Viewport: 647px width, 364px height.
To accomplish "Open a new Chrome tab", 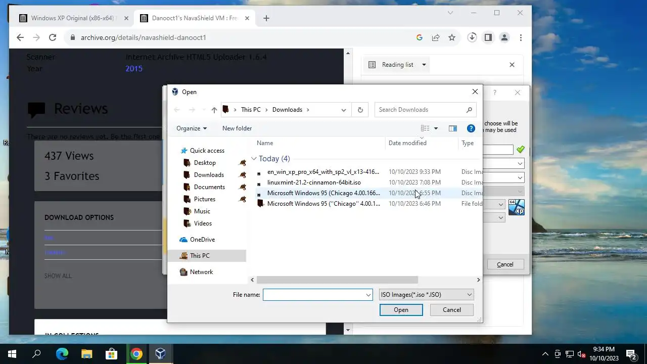I will tap(266, 18).
